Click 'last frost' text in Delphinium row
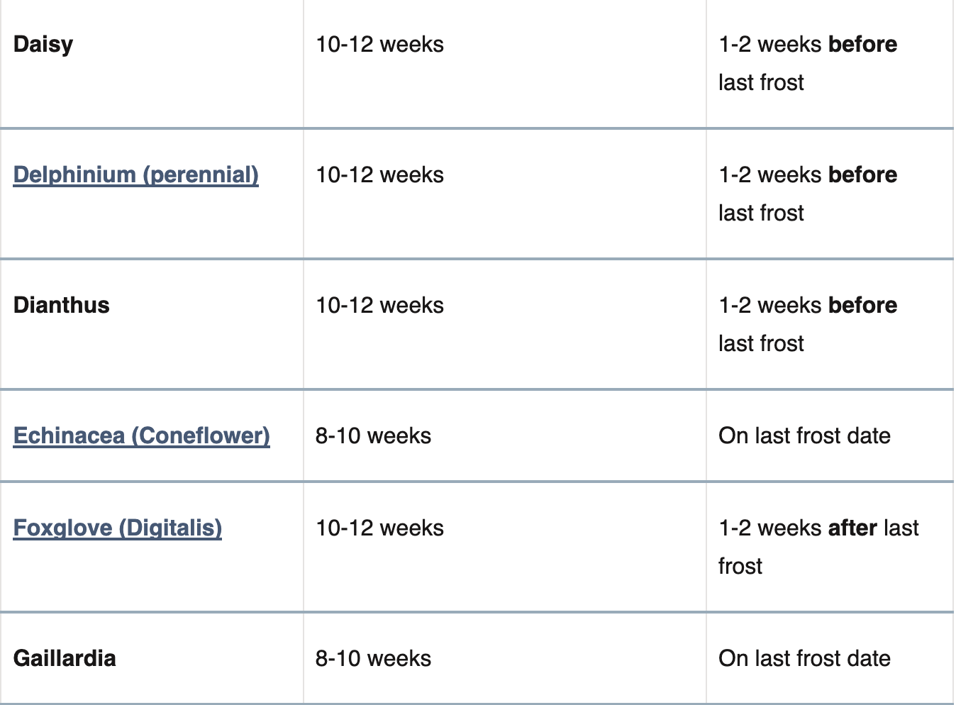 pyautogui.click(x=761, y=213)
